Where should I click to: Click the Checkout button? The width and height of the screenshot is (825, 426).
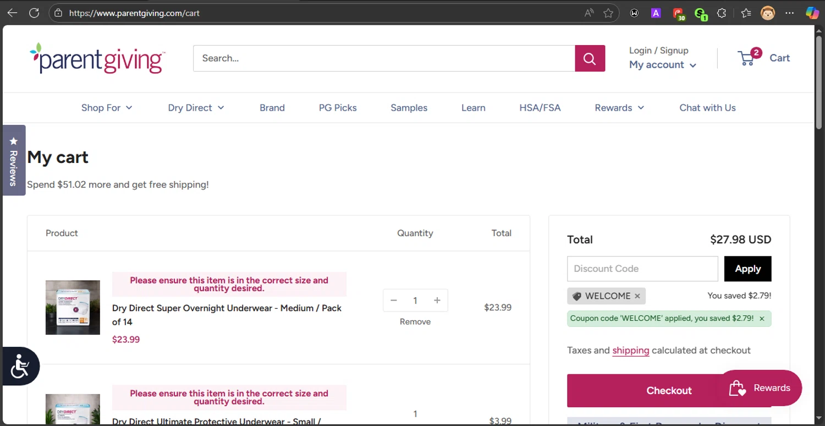(669, 391)
